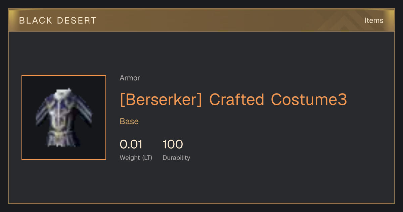403x212 pixels.
Task: Click the word BLACK in the banner
Action: pyautogui.click(x=35, y=21)
